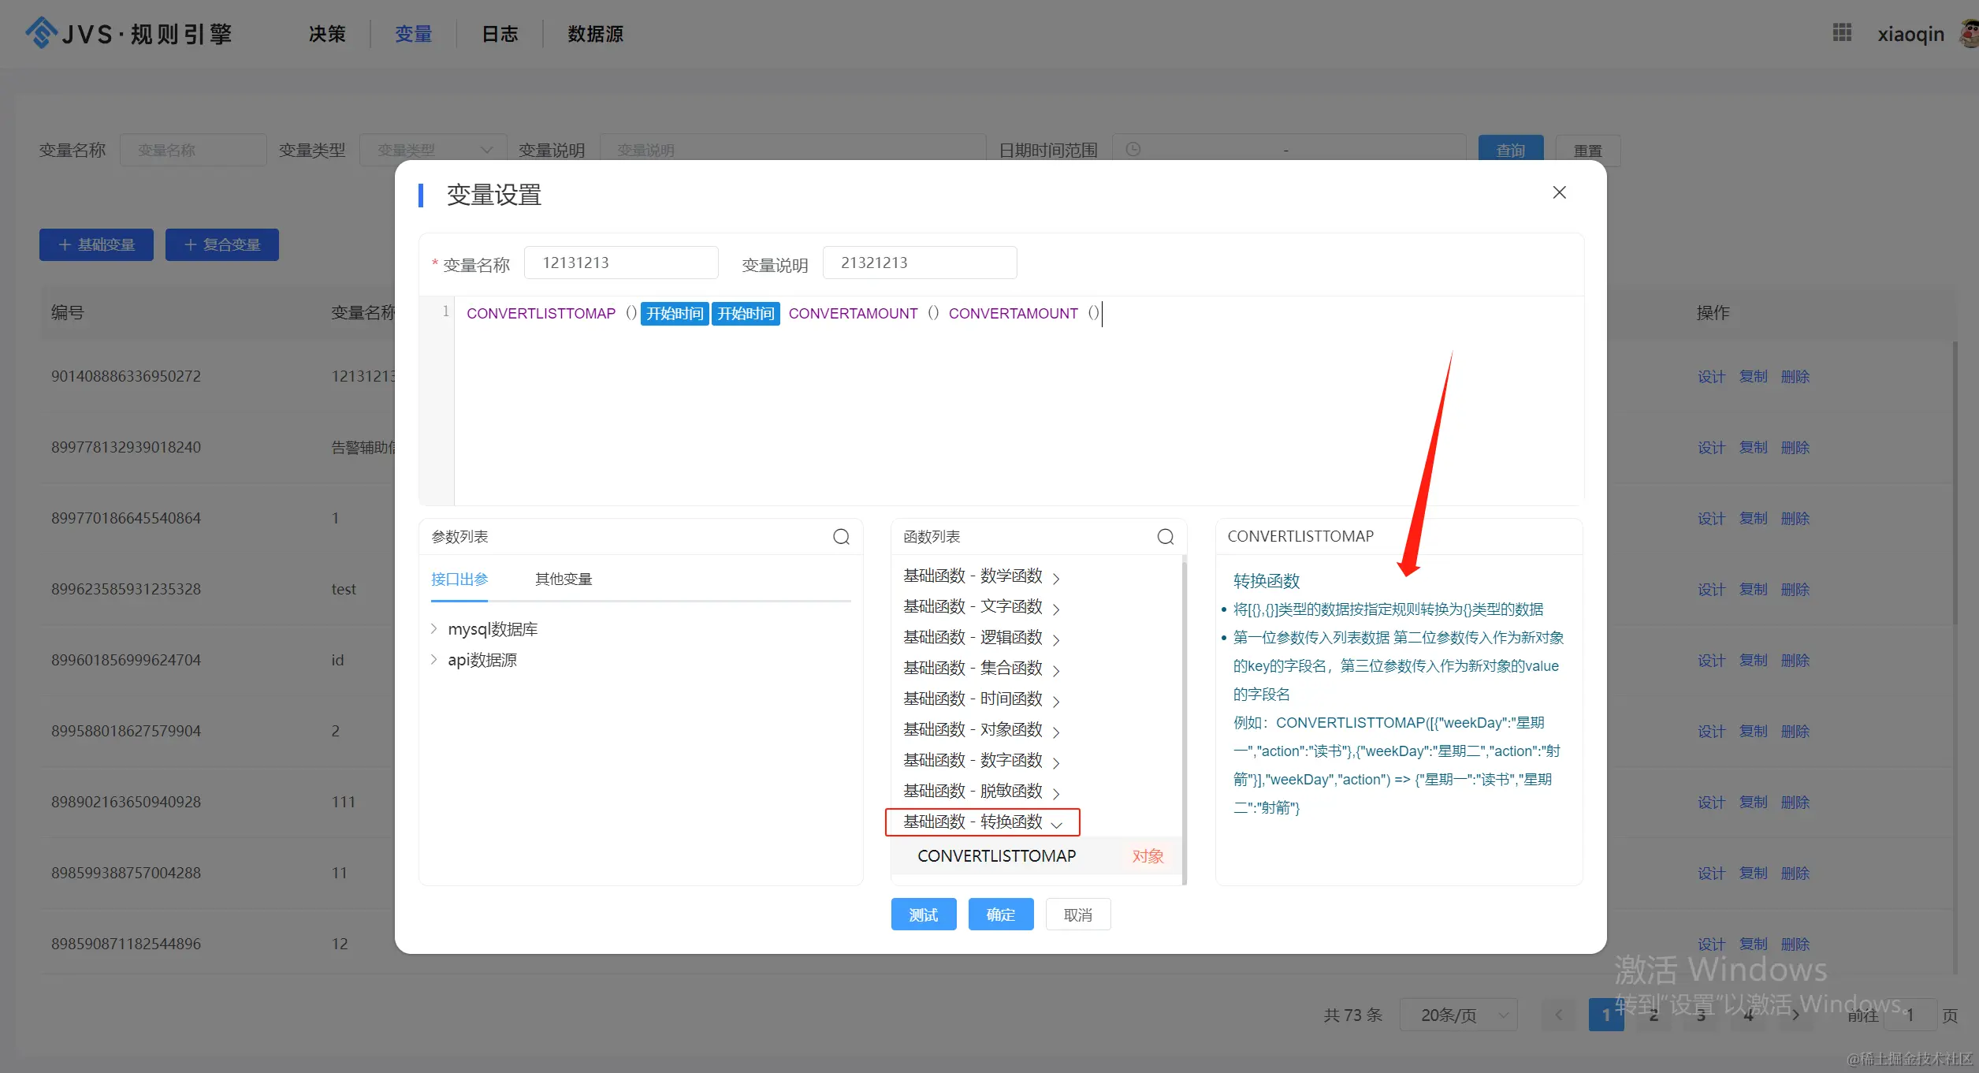1979x1073 pixels.
Task: Click the 取消 button in dialog
Action: click(x=1077, y=915)
